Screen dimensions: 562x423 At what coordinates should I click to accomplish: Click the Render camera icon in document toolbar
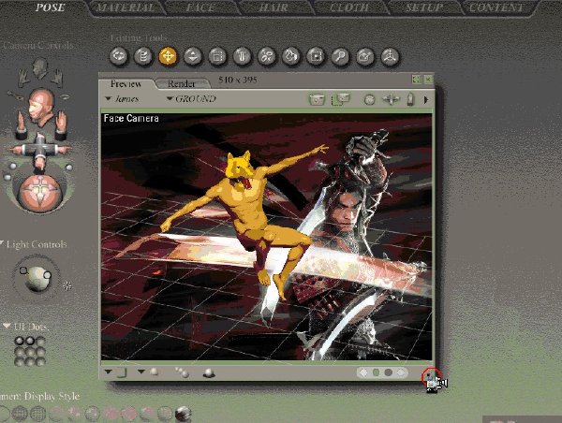(317, 99)
